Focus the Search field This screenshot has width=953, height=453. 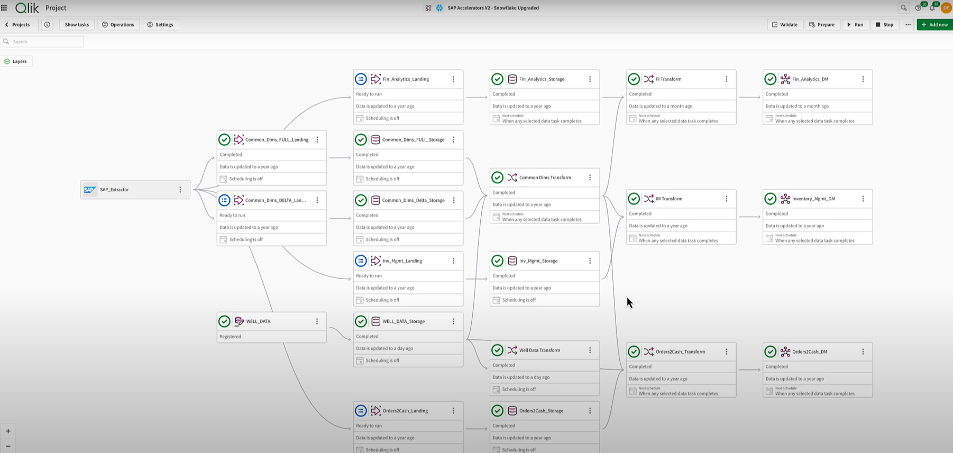(42, 42)
